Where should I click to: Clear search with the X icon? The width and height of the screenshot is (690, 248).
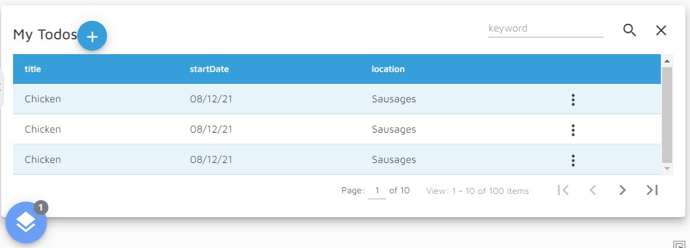pyautogui.click(x=661, y=30)
